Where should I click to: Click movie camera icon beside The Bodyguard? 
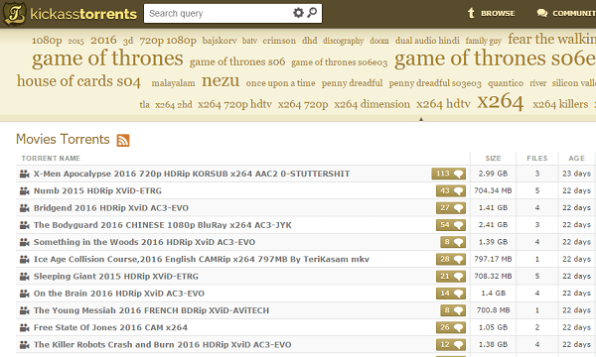point(24,225)
